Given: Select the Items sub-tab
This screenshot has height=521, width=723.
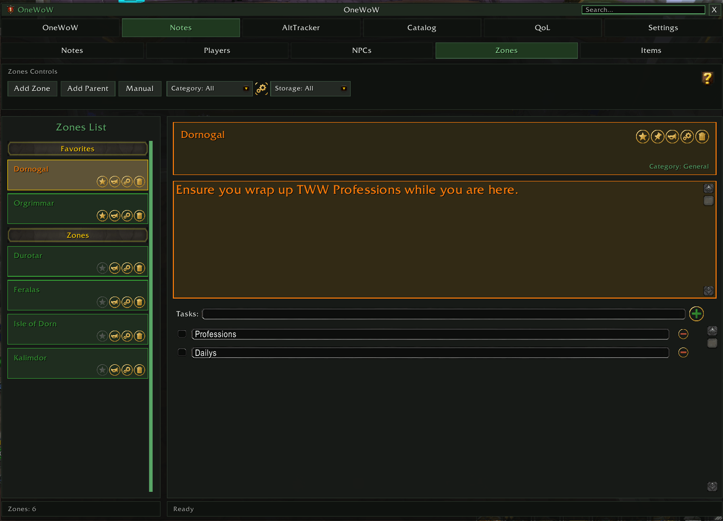Looking at the screenshot, I should (651, 50).
